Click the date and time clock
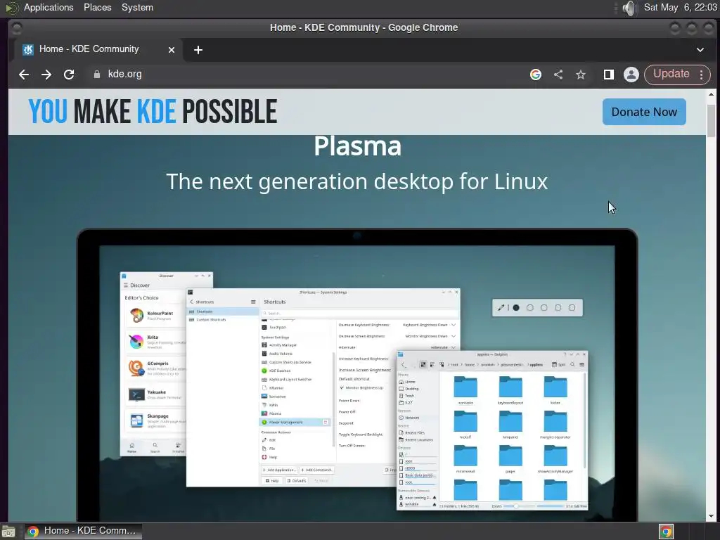 [680, 7]
